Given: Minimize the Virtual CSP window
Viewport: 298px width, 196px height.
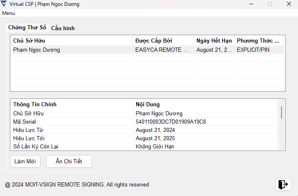Looking at the screenshot, I should (251, 4).
